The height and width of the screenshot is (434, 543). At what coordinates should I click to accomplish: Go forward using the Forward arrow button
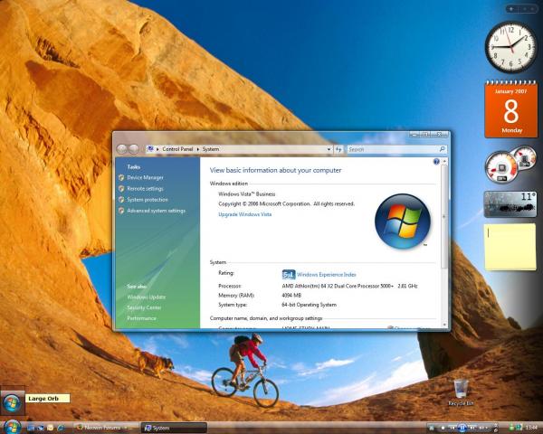pos(134,149)
